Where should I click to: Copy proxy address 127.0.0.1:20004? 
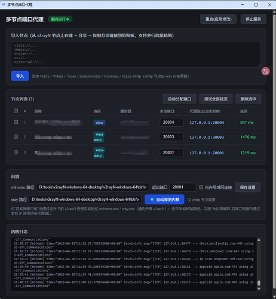[207, 123]
